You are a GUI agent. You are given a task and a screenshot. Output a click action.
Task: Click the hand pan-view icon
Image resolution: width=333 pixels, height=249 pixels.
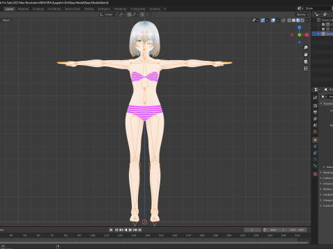pyautogui.click(x=306, y=55)
